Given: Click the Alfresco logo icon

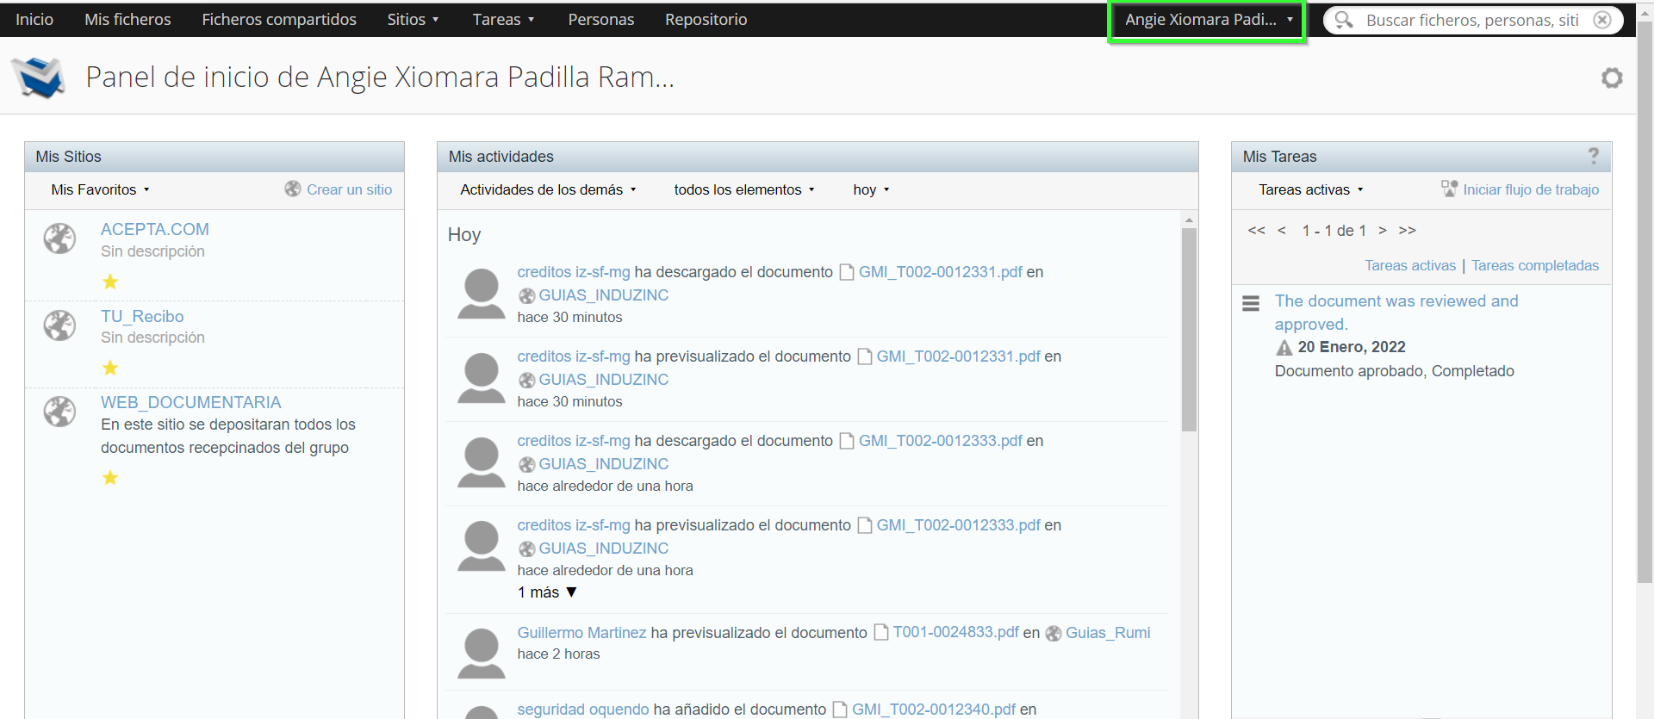Looking at the screenshot, I should click(38, 77).
